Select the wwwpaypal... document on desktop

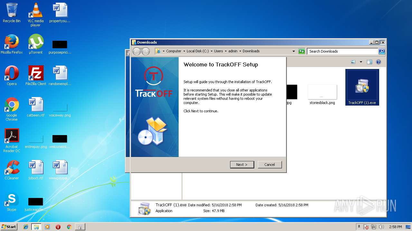point(60,170)
